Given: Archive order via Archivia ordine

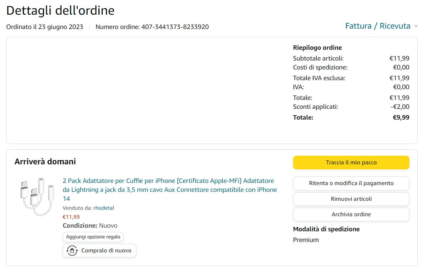Looking at the screenshot, I should pyautogui.click(x=351, y=214).
